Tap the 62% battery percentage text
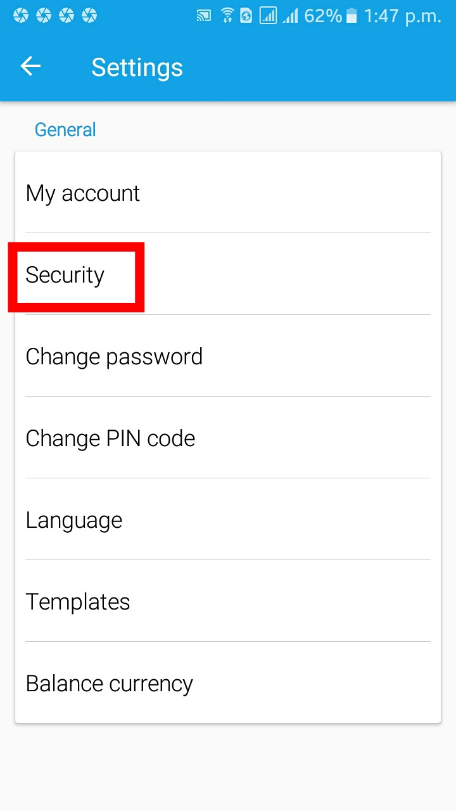The width and height of the screenshot is (456, 811). tap(323, 16)
